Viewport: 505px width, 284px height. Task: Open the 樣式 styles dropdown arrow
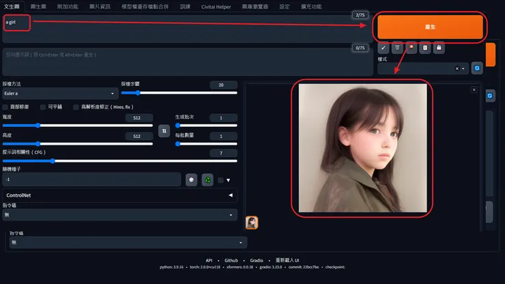(x=463, y=68)
